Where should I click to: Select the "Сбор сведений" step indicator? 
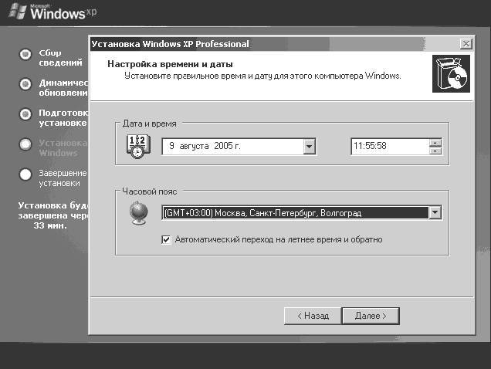pyautogui.click(x=25, y=55)
